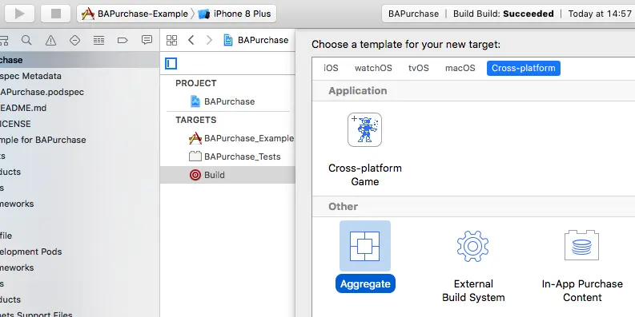This screenshot has width=635, height=317.
Task: Open the Issue navigator warning icon
Action: coord(50,40)
